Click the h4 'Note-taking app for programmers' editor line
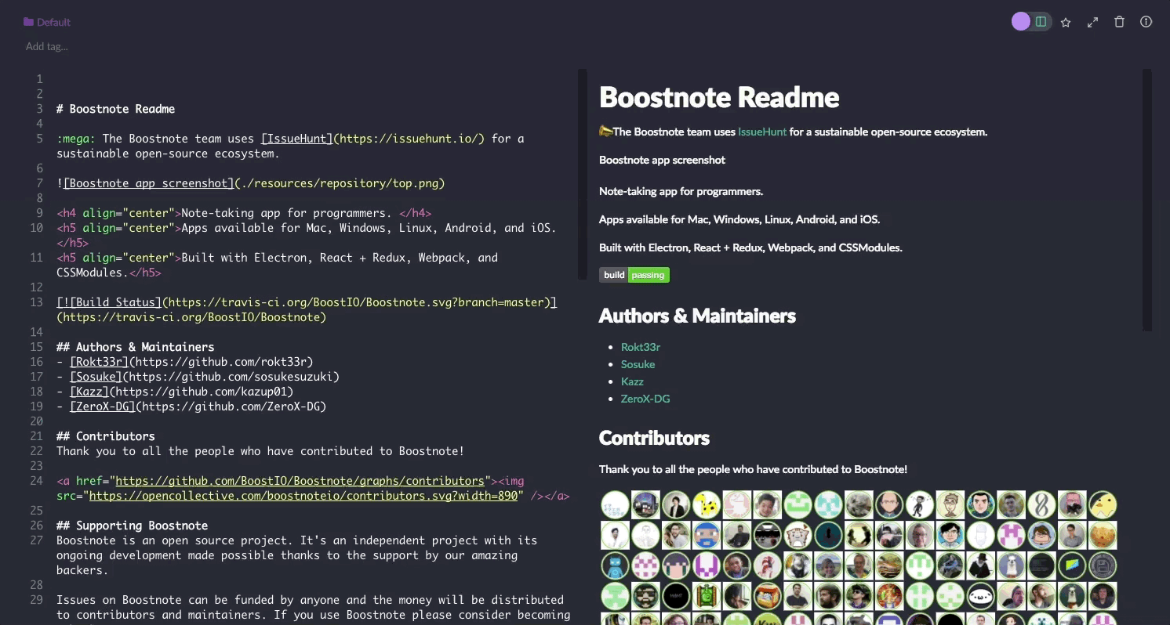The image size is (1170, 625). [244, 213]
